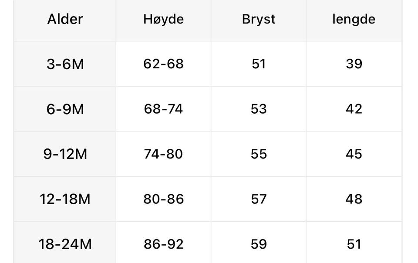Image resolution: width=418 pixels, height=263 pixels.
Task: Click the Høyde column header
Action: (x=163, y=19)
